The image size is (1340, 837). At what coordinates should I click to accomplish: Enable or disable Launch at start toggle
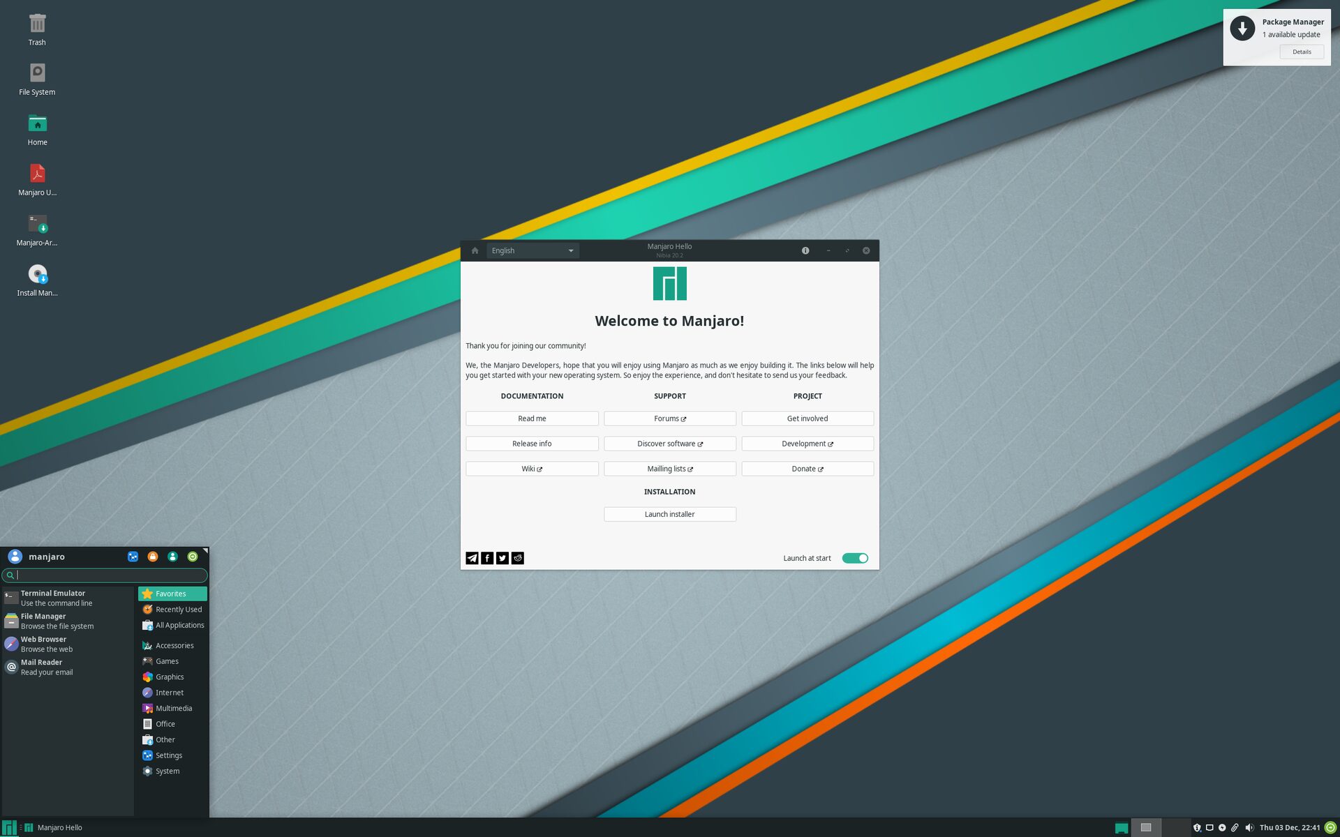tap(854, 557)
